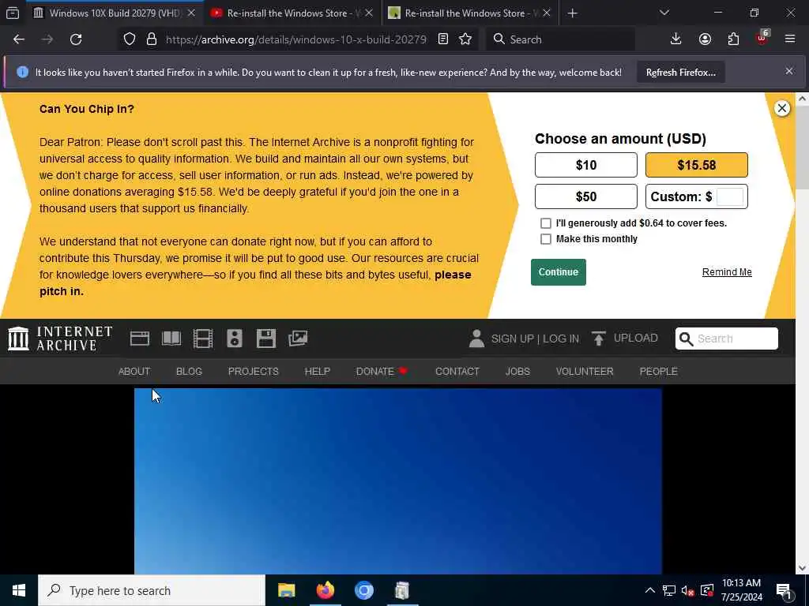
Task: Open the notification center icon
Action: click(x=785, y=590)
